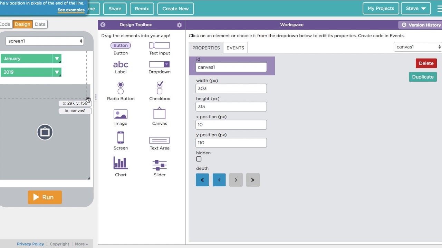Click the y position (px) field
Screen dimensions: 442x248
231,143
